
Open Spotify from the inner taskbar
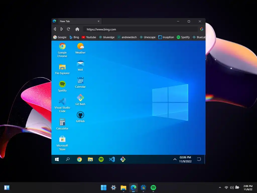tap(101, 159)
